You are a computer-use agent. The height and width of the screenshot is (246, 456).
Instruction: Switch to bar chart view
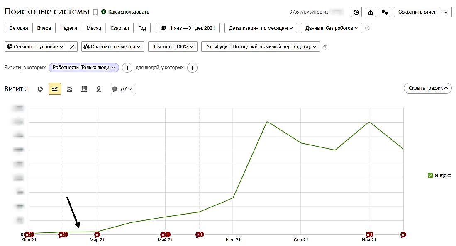coord(84,89)
